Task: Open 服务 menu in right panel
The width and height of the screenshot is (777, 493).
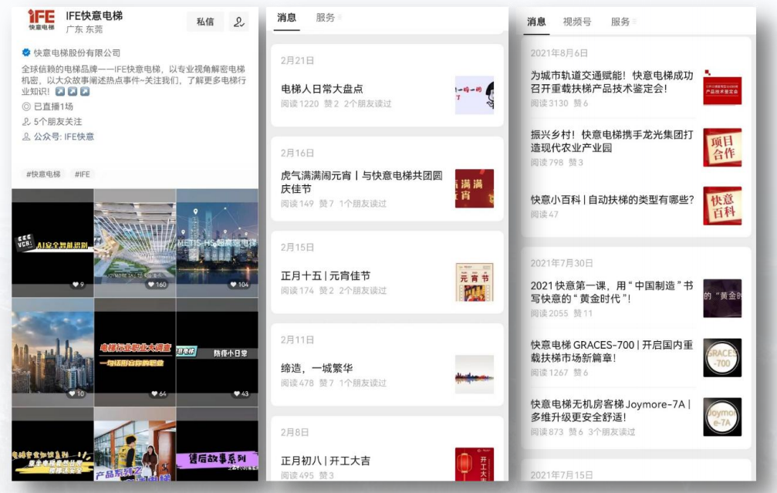Action: 623,22
